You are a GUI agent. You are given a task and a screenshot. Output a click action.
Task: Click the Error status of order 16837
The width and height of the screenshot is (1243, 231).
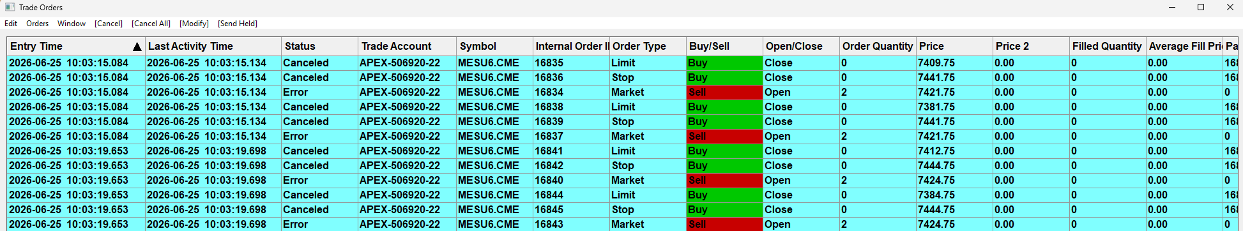[296, 136]
